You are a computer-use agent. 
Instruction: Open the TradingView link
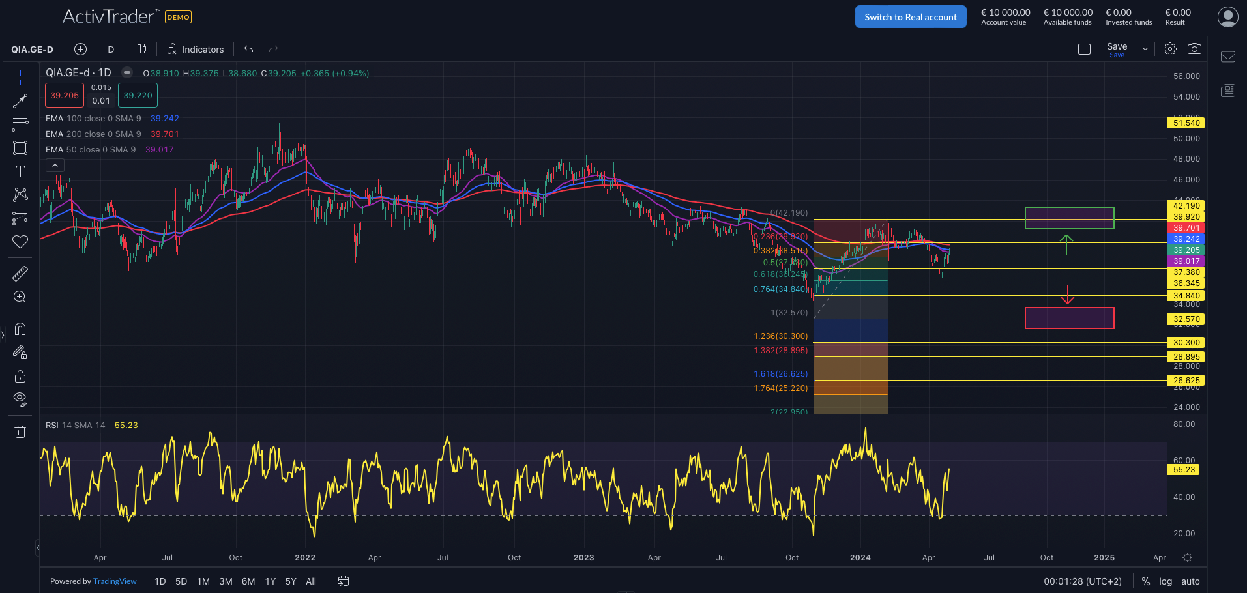click(x=115, y=581)
